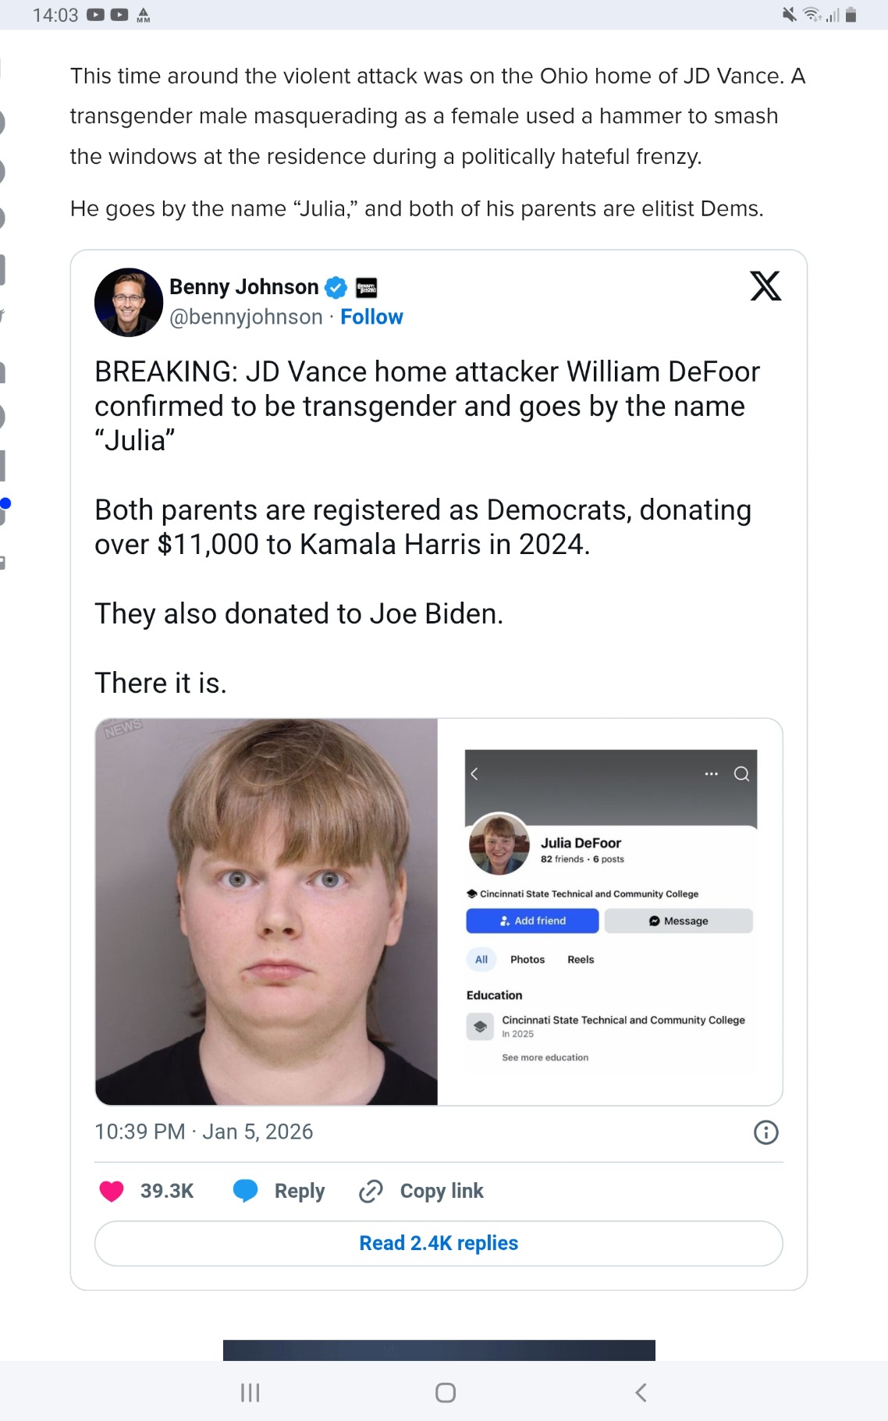
Task: Click the blue verified badge
Action: tap(336, 287)
